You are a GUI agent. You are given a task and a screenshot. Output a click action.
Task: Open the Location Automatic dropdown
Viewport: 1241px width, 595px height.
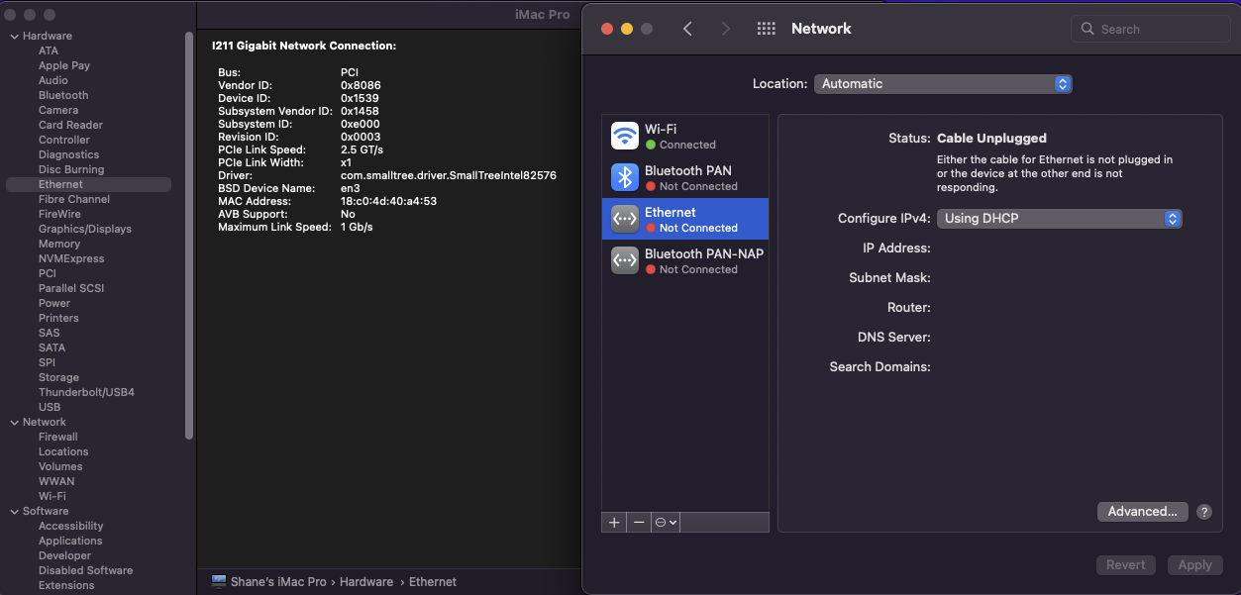tap(943, 84)
